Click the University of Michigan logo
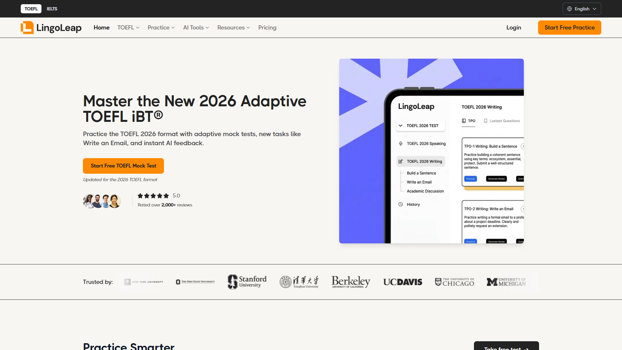 pos(506,282)
